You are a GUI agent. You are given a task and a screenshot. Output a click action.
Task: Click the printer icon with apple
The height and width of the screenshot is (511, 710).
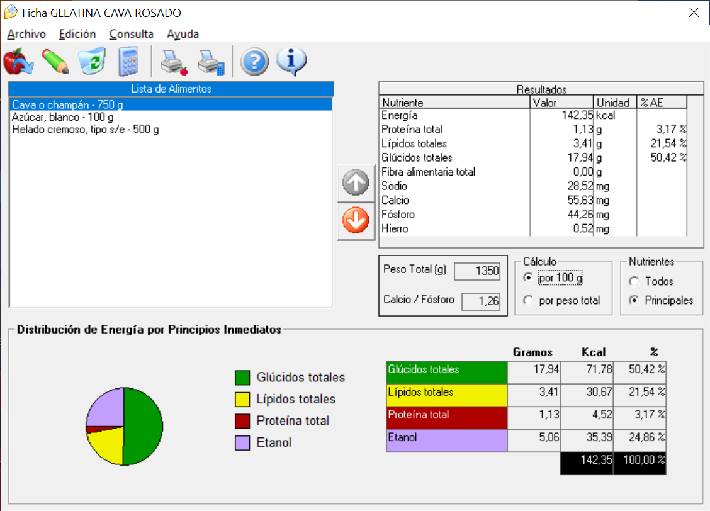click(173, 62)
